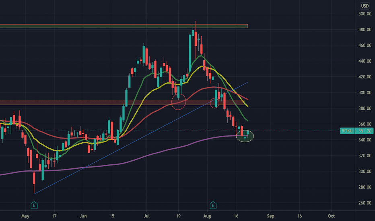Screen dimensions: 375x221
Task: Click the 400.00 price axis label
Action: 365,93
